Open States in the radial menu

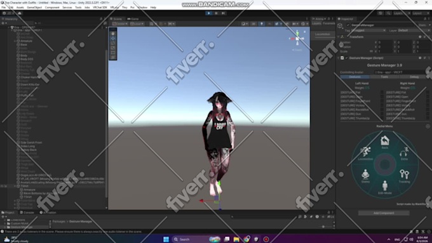365,176
